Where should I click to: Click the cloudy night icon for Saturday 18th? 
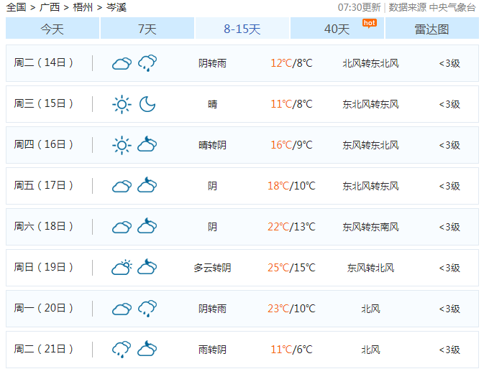click(x=147, y=227)
